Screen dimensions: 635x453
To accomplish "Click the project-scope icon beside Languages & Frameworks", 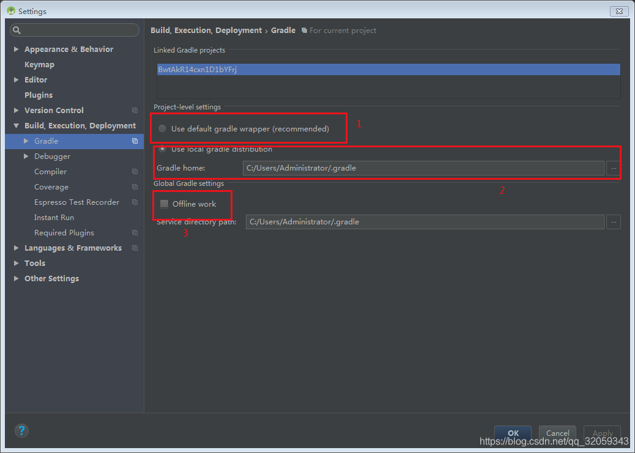I will tap(135, 248).
